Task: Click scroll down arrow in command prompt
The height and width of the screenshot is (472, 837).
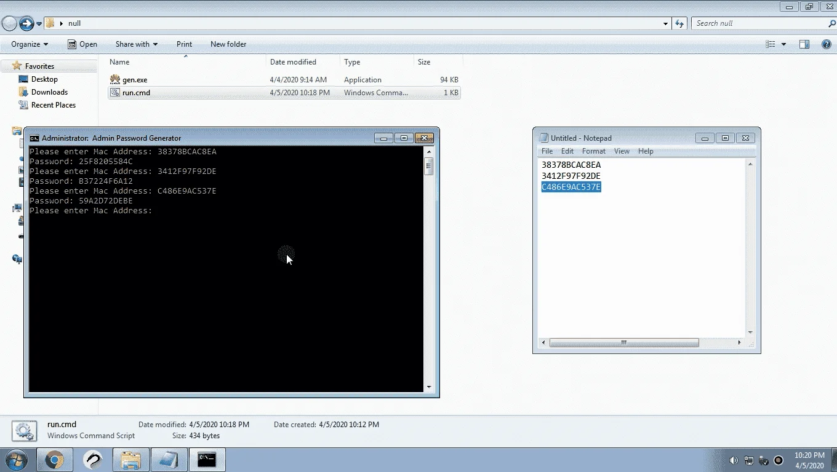Action: [429, 387]
